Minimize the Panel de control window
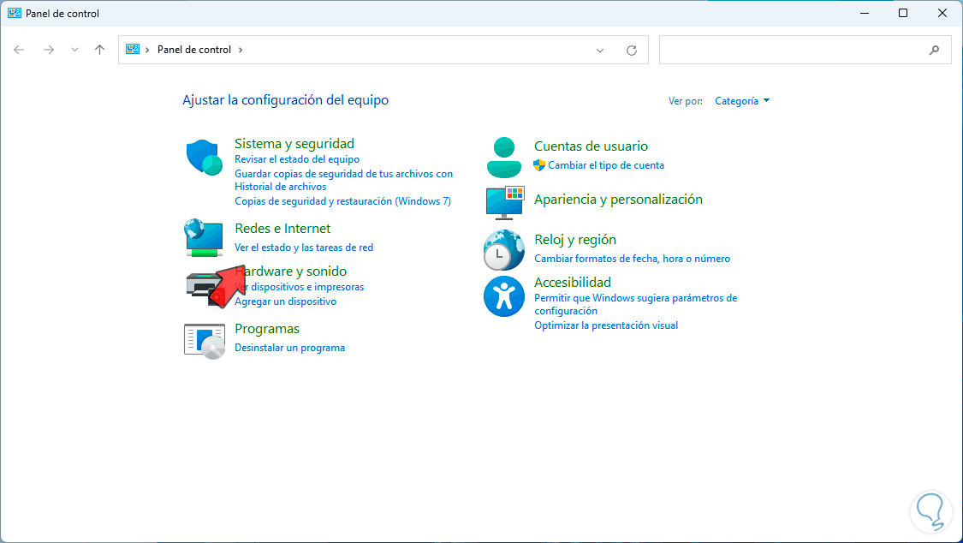Viewport: 963px width, 543px height. pos(864,13)
